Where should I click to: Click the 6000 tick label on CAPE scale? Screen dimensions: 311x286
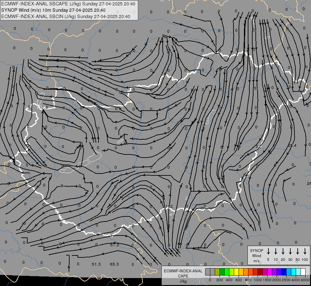click(x=305, y=280)
